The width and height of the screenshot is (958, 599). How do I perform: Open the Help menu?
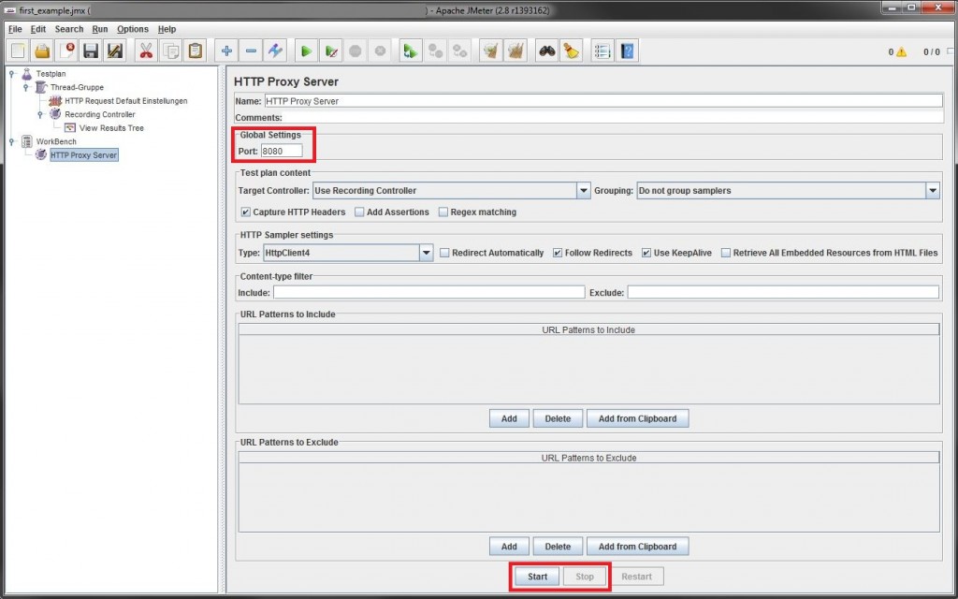pyautogui.click(x=167, y=29)
